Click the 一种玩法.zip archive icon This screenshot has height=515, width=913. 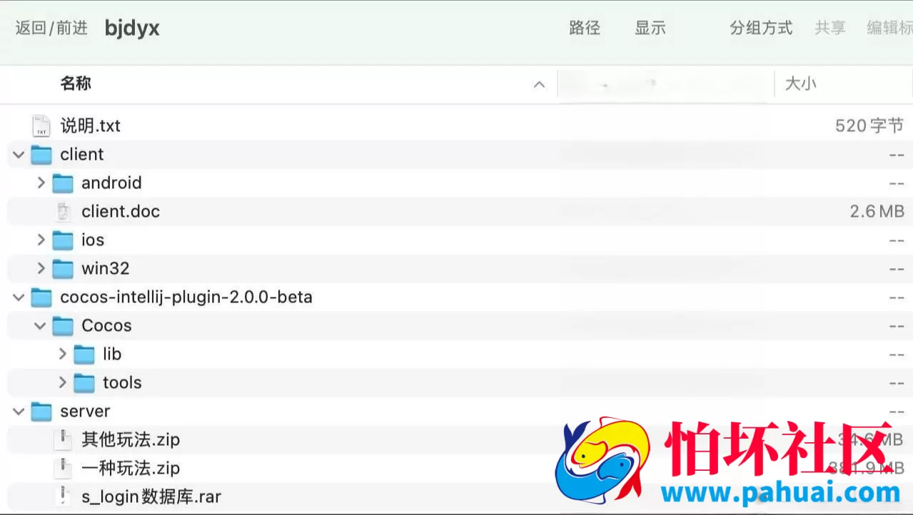(64, 469)
